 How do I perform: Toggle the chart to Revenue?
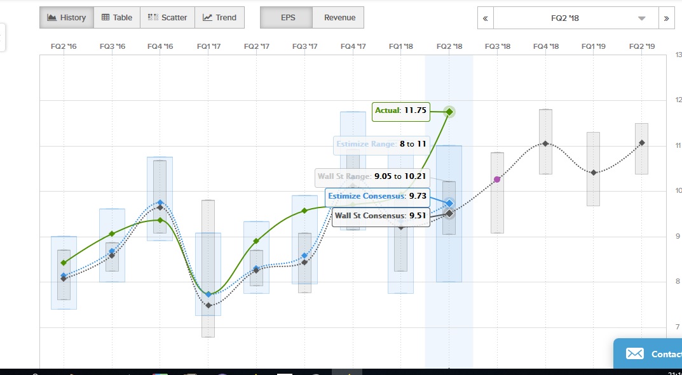338,18
